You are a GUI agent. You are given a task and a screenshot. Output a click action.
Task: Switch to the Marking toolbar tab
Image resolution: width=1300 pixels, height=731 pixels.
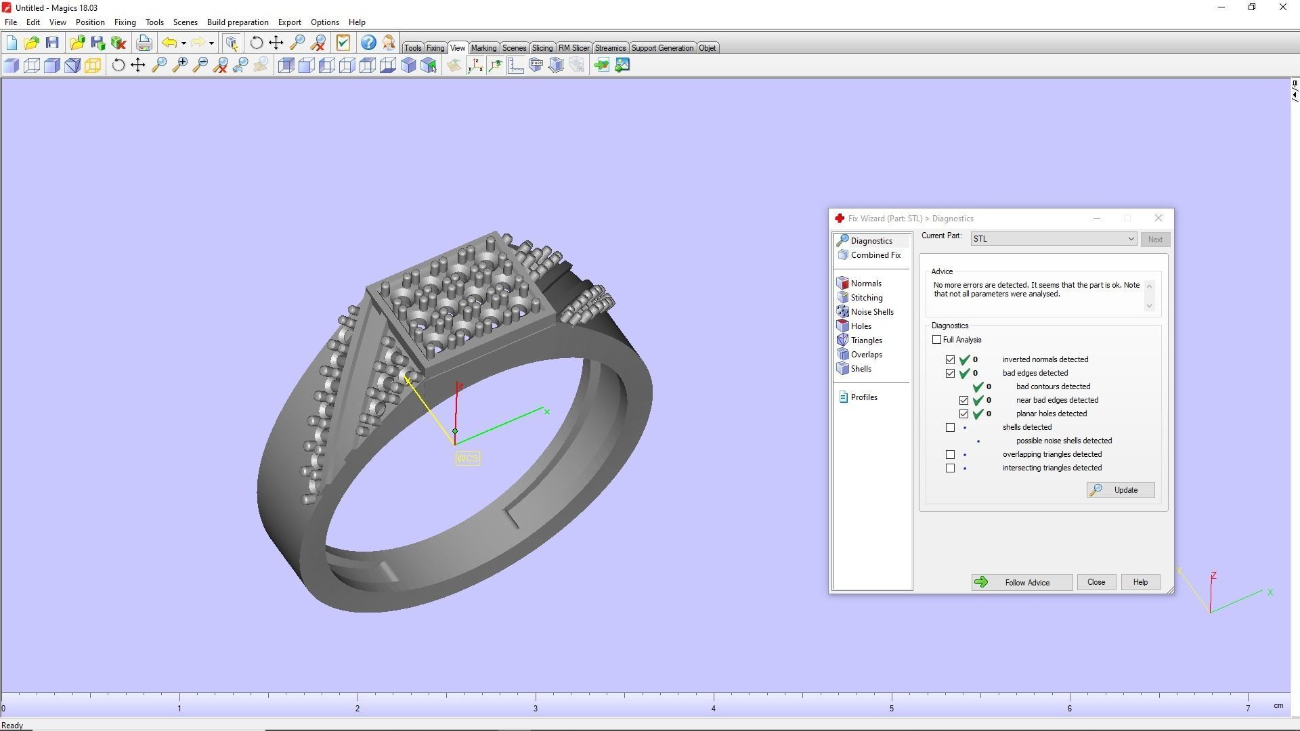point(483,48)
